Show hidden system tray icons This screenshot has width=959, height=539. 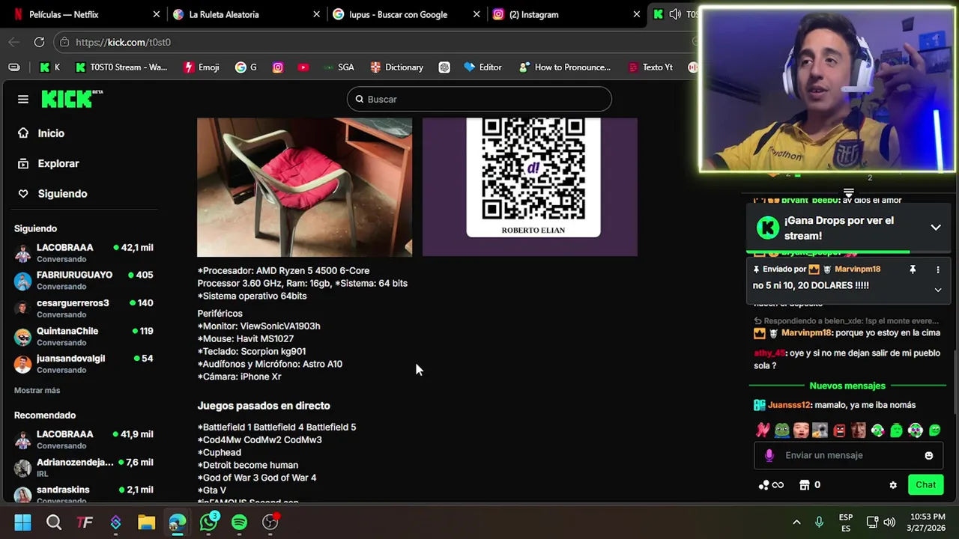(x=796, y=523)
